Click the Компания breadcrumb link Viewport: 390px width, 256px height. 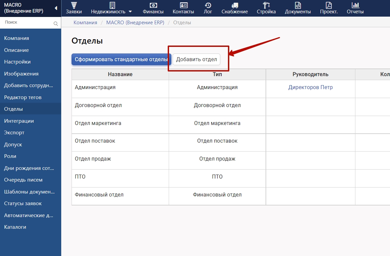pos(86,23)
